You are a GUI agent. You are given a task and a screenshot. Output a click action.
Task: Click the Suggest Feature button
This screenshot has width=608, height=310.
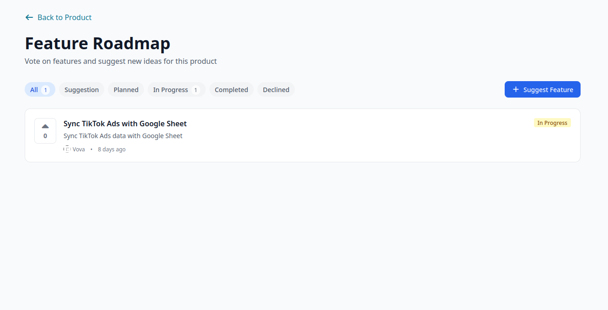pos(542,89)
